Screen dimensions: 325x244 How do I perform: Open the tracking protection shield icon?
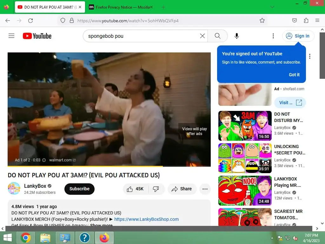pyautogui.click(x=63, y=21)
